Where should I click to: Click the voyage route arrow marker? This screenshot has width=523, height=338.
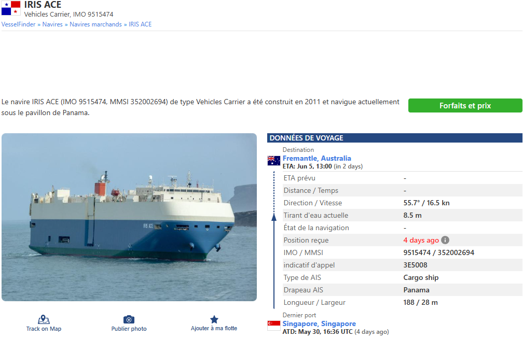(x=274, y=217)
